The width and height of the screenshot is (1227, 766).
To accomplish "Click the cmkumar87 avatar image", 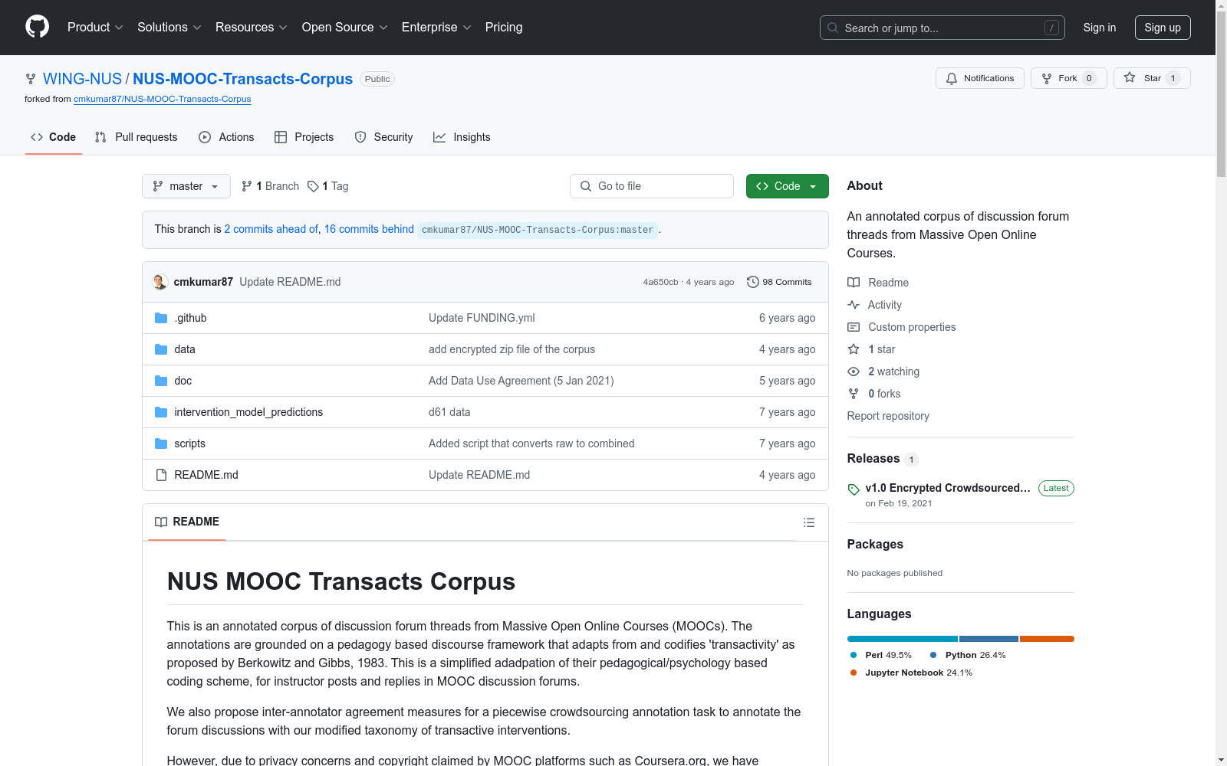I will [x=160, y=282].
